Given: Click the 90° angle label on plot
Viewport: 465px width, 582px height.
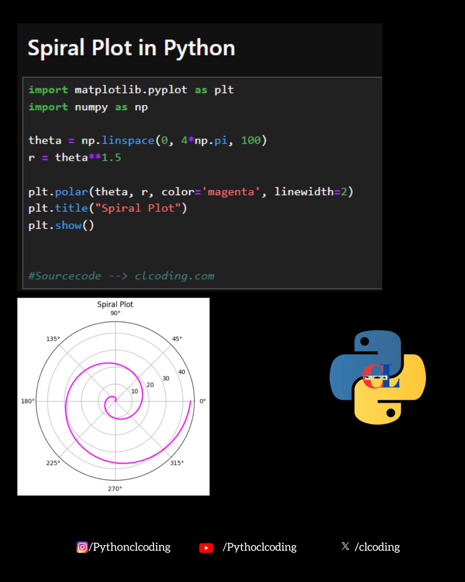Looking at the screenshot, I should coord(115,313).
